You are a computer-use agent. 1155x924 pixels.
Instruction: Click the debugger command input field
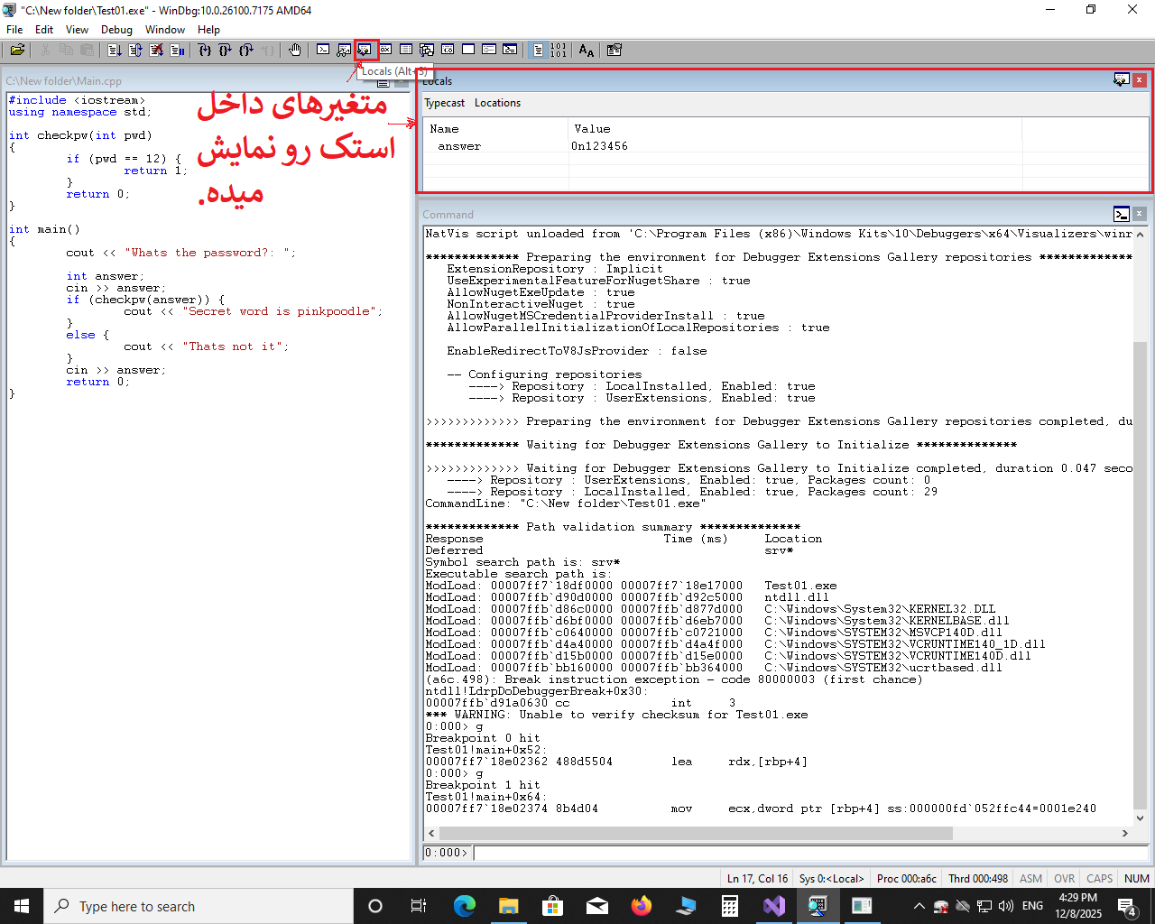click(x=809, y=853)
